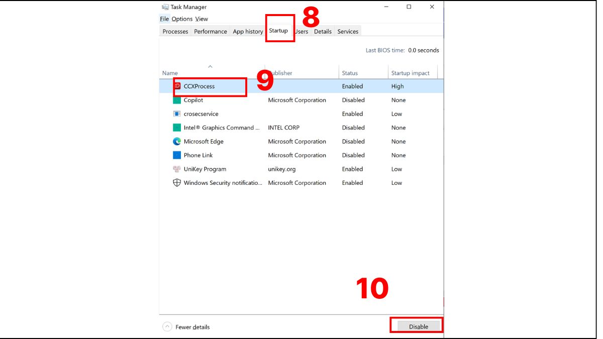The image size is (603, 339).
Task: Click the Intel Graphics Command icon
Action: [x=177, y=128]
